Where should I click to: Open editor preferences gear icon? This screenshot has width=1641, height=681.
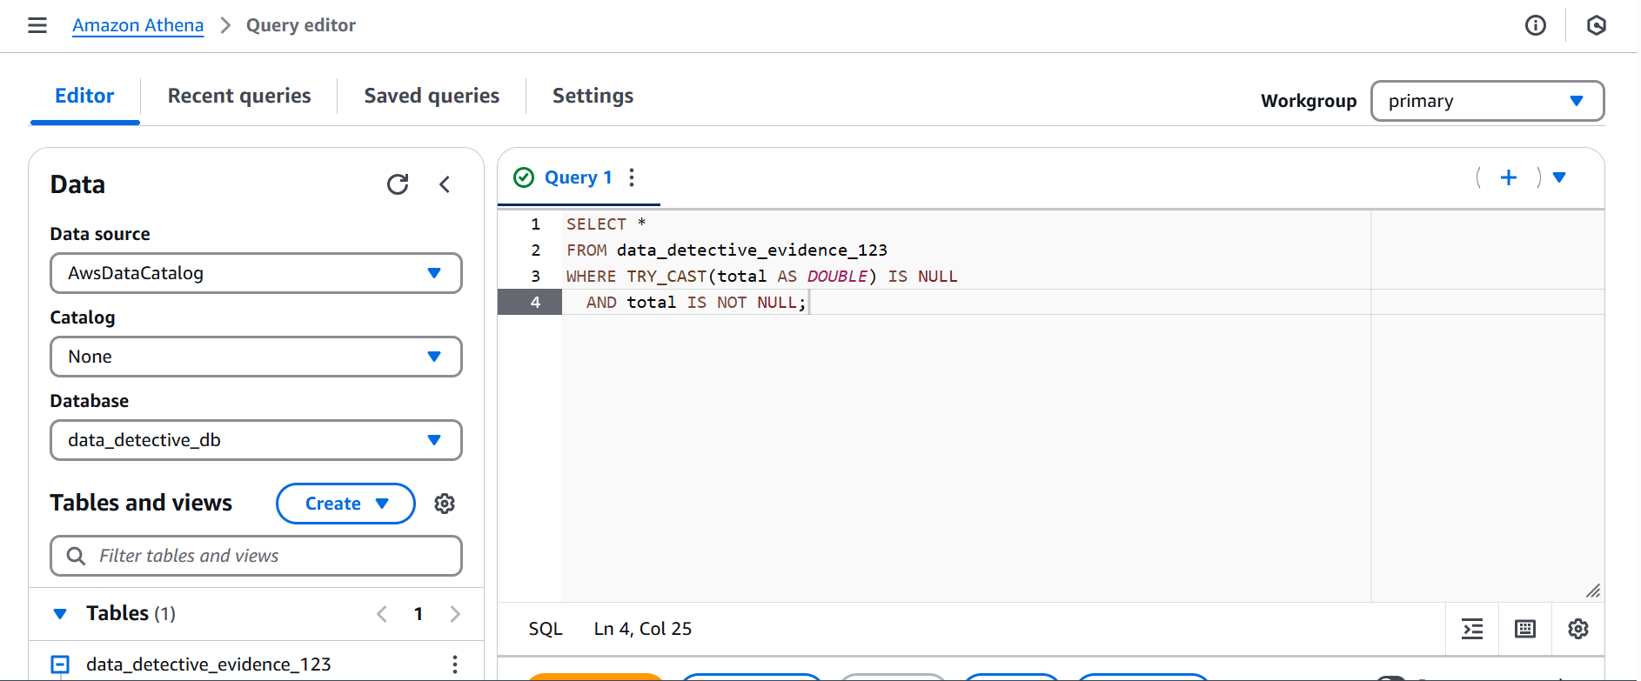[1578, 629]
